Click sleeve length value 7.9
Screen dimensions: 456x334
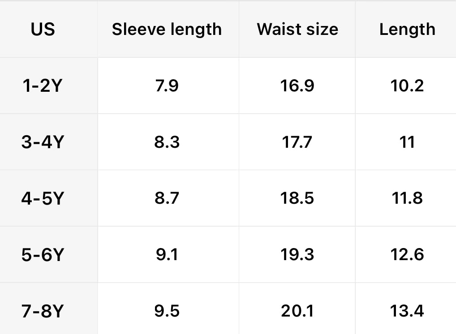pyautogui.click(x=167, y=86)
